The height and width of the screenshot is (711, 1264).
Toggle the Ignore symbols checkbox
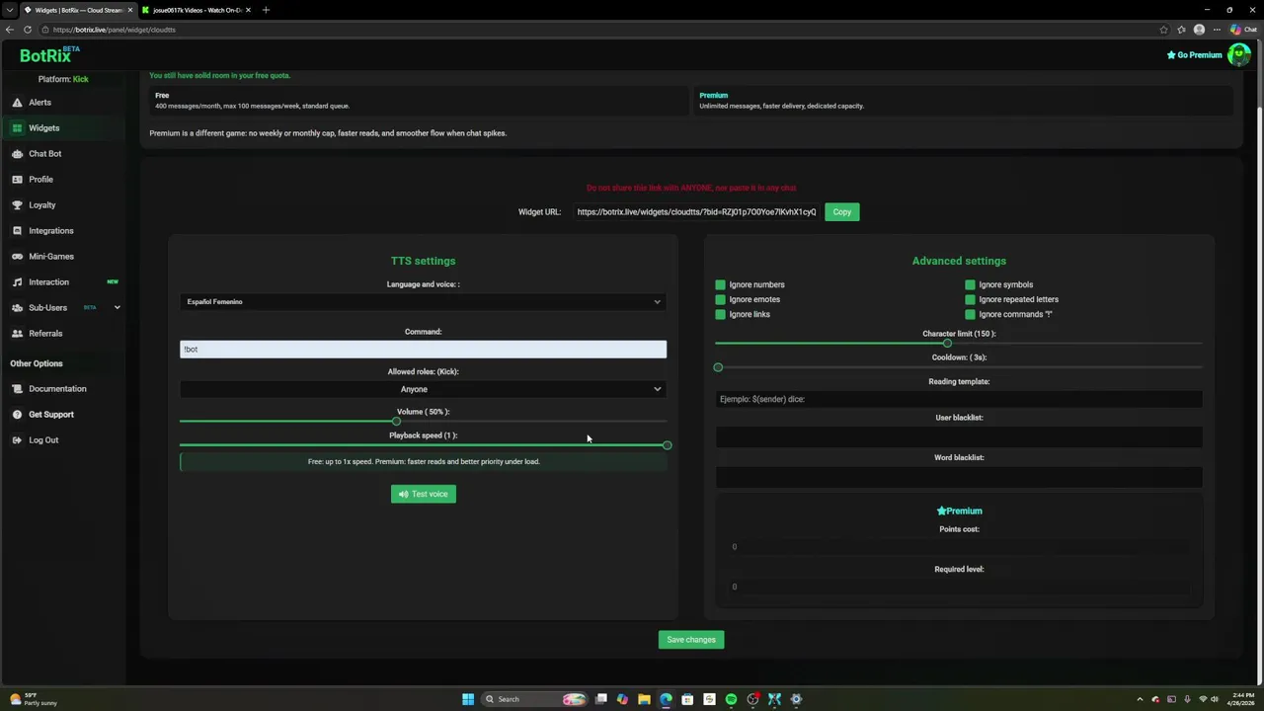click(x=970, y=284)
